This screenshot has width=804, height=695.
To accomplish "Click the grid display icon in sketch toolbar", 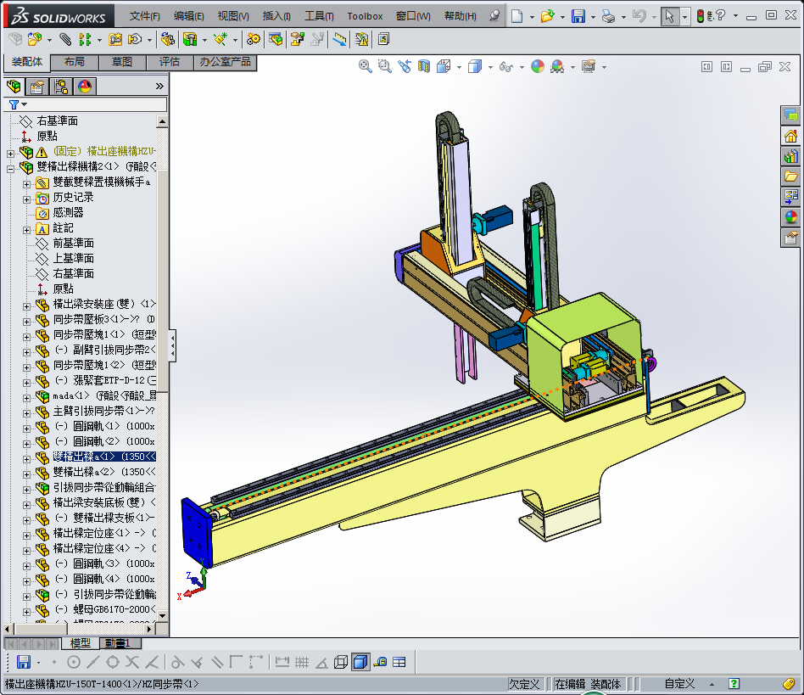I will click(302, 662).
